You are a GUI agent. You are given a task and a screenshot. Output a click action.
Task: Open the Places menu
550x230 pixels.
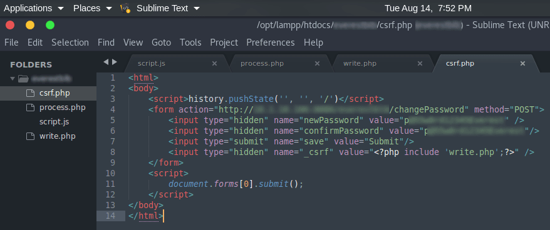click(x=93, y=8)
